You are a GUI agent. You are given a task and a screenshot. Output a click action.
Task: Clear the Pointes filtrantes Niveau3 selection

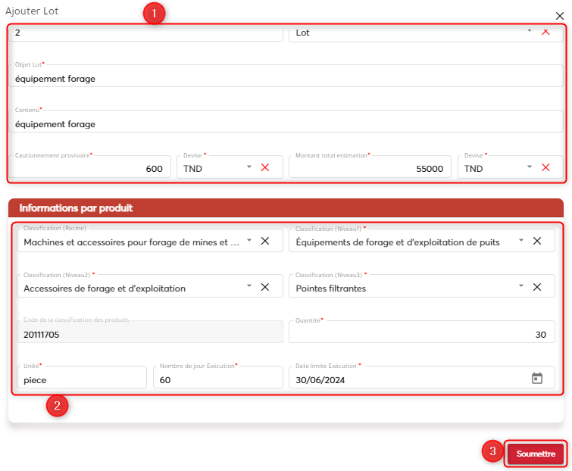point(537,287)
